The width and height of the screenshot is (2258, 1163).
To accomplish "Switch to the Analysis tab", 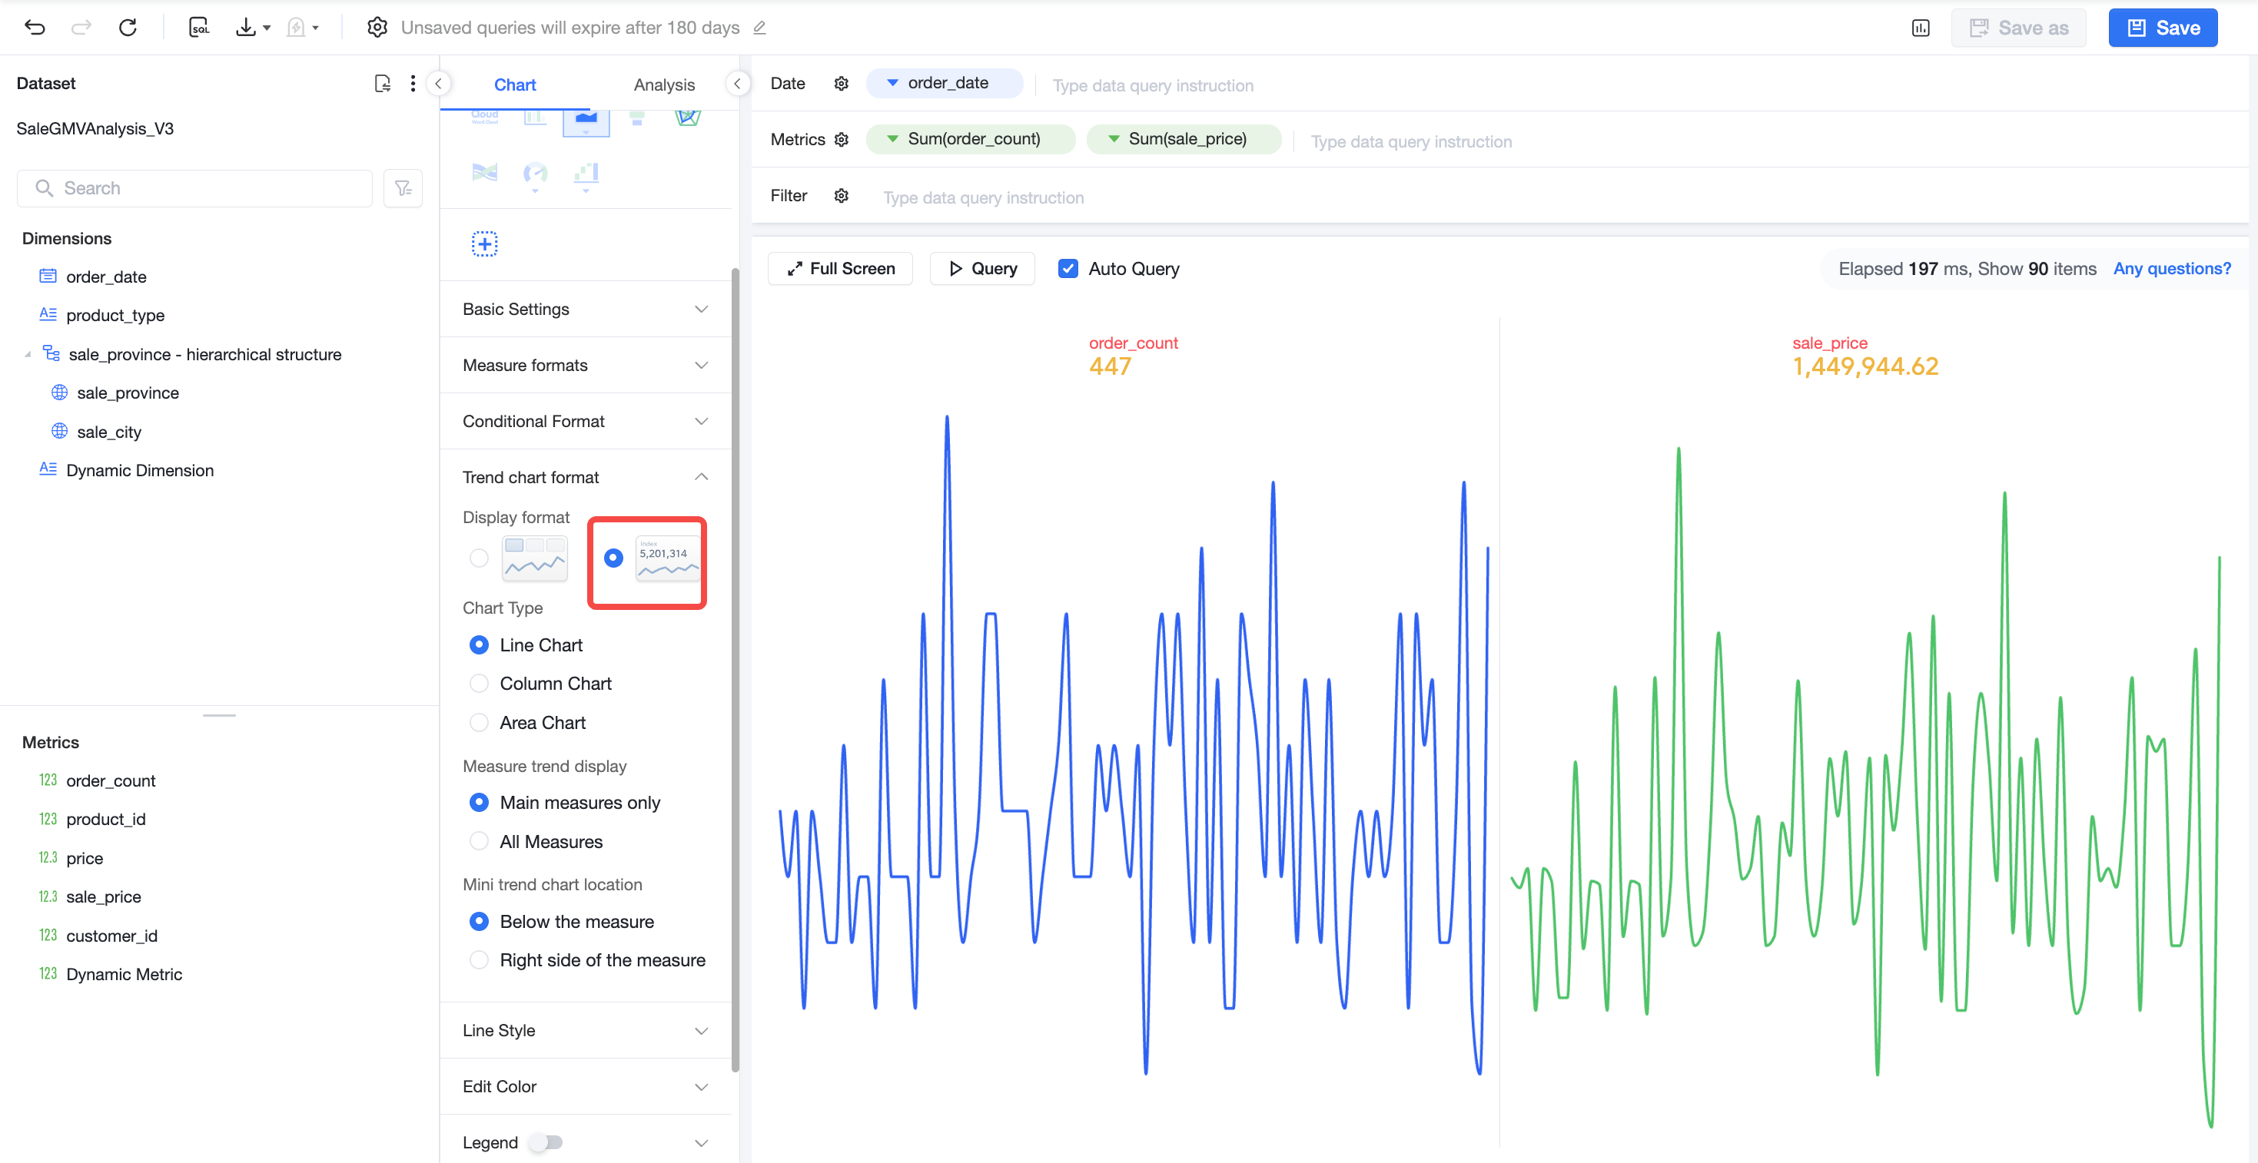I will [x=663, y=85].
